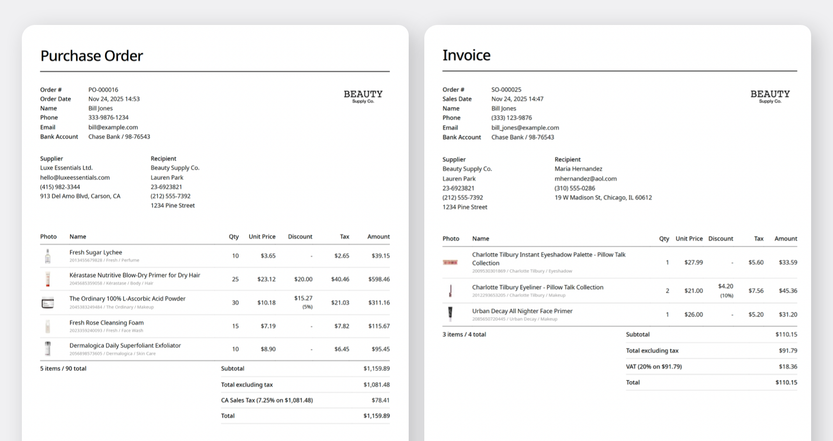
Task: Click the Charlotte Tilbury Eyeshadow Palette photo
Action: coord(450,263)
